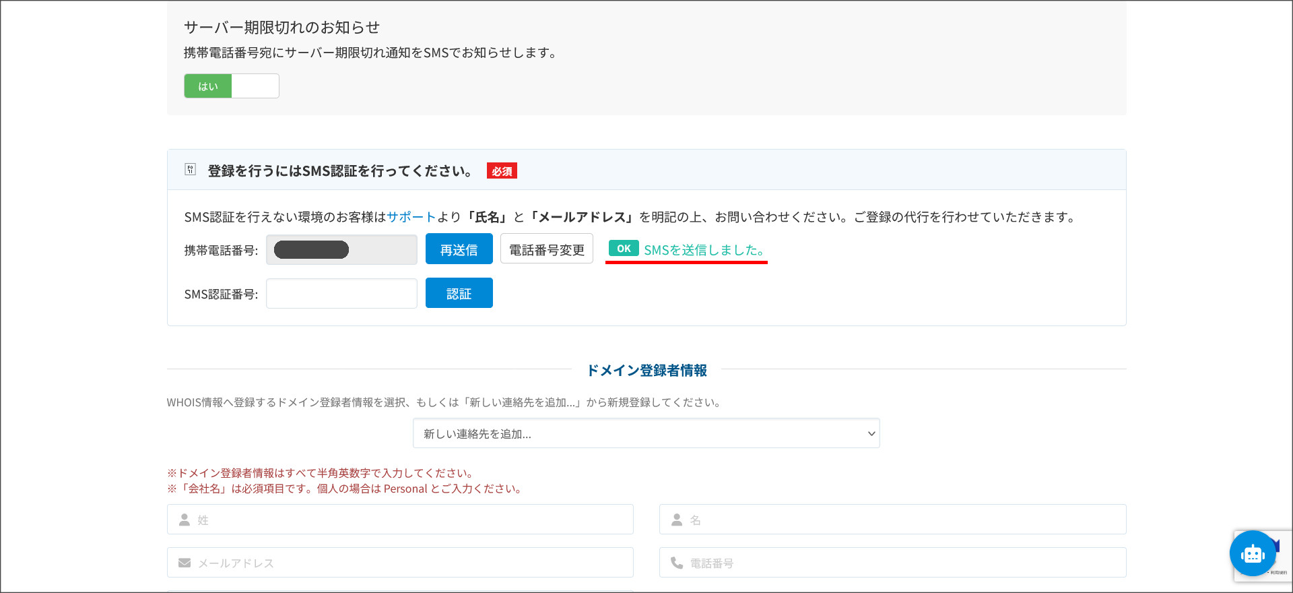
Task: Click into the 姓 text field
Action: [x=411, y=520]
